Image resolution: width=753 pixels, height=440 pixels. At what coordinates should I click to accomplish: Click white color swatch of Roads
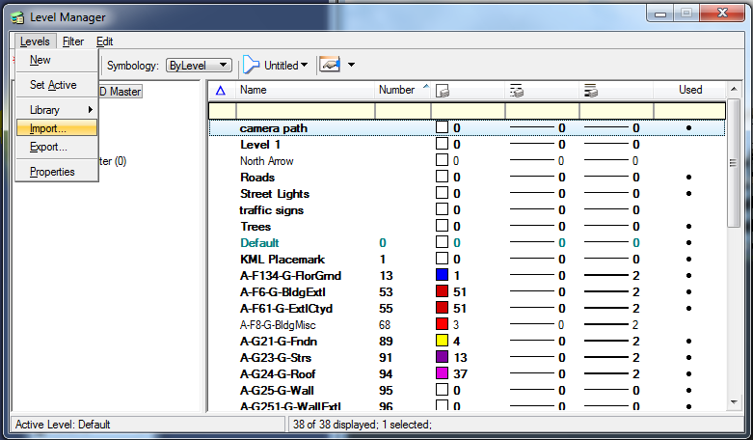(442, 177)
